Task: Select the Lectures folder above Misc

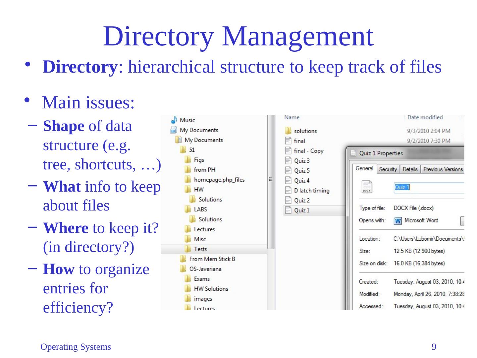Action: tap(204, 229)
